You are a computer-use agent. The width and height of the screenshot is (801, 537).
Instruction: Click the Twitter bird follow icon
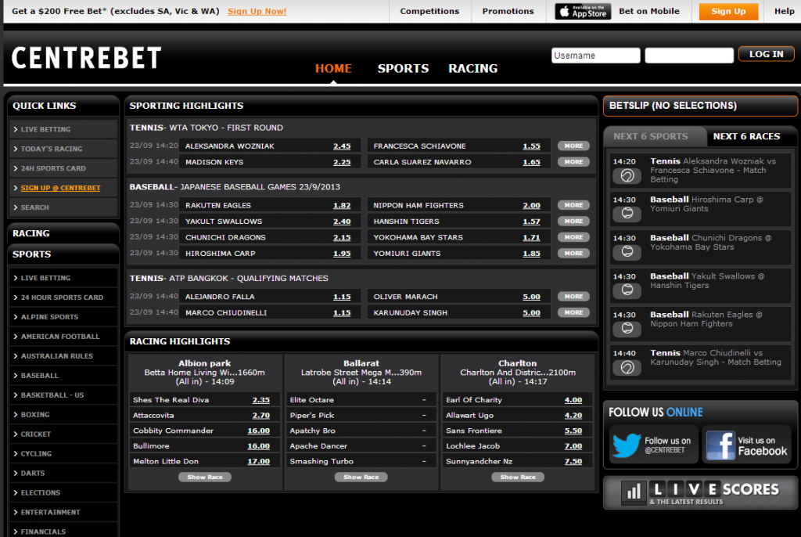[627, 445]
